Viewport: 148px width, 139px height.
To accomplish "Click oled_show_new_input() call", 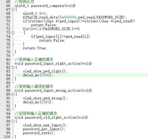I will 45,125.
